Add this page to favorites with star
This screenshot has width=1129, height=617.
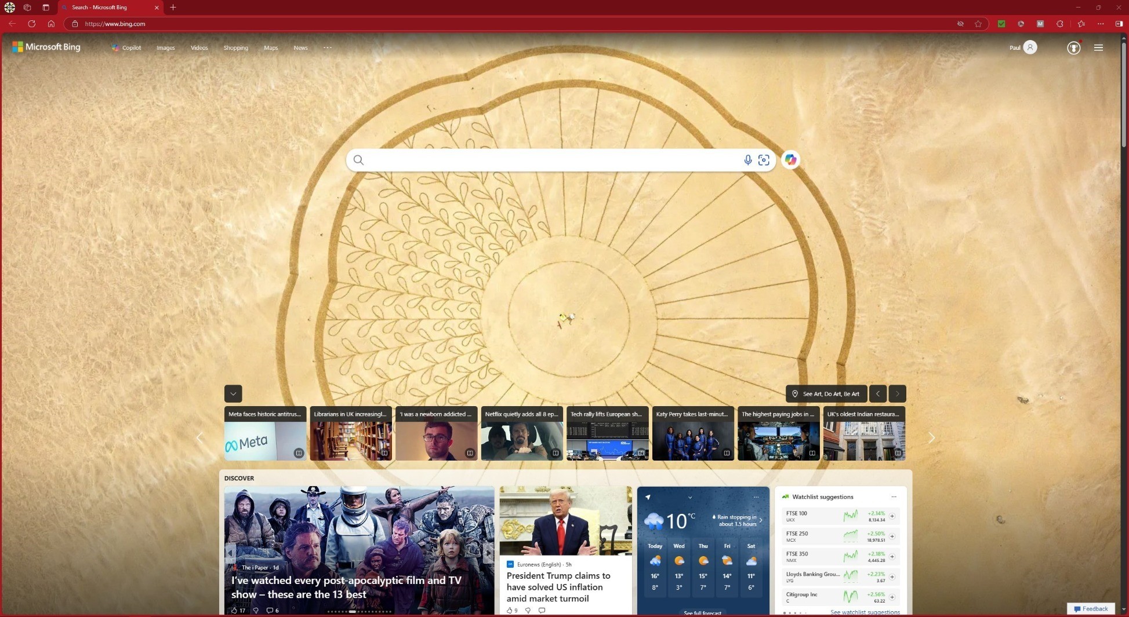978,24
